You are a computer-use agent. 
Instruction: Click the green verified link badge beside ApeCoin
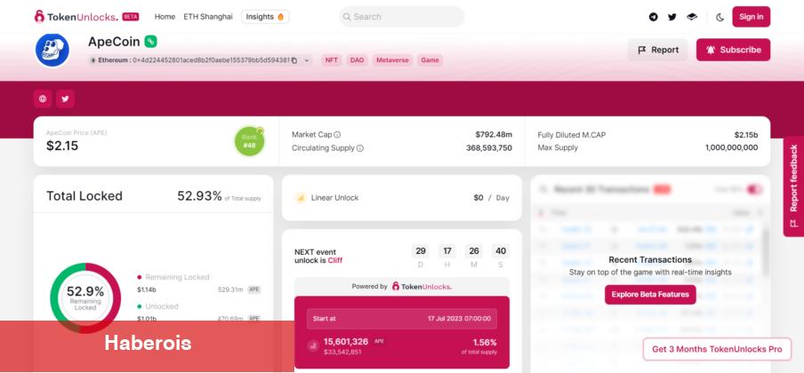tap(151, 42)
